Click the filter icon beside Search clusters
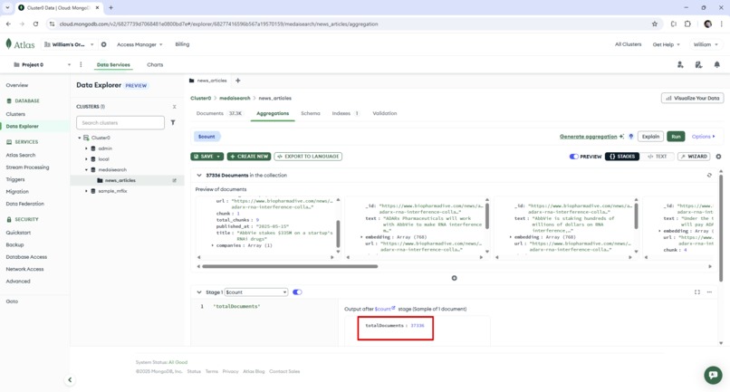The image size is (730, 392). 173,122
